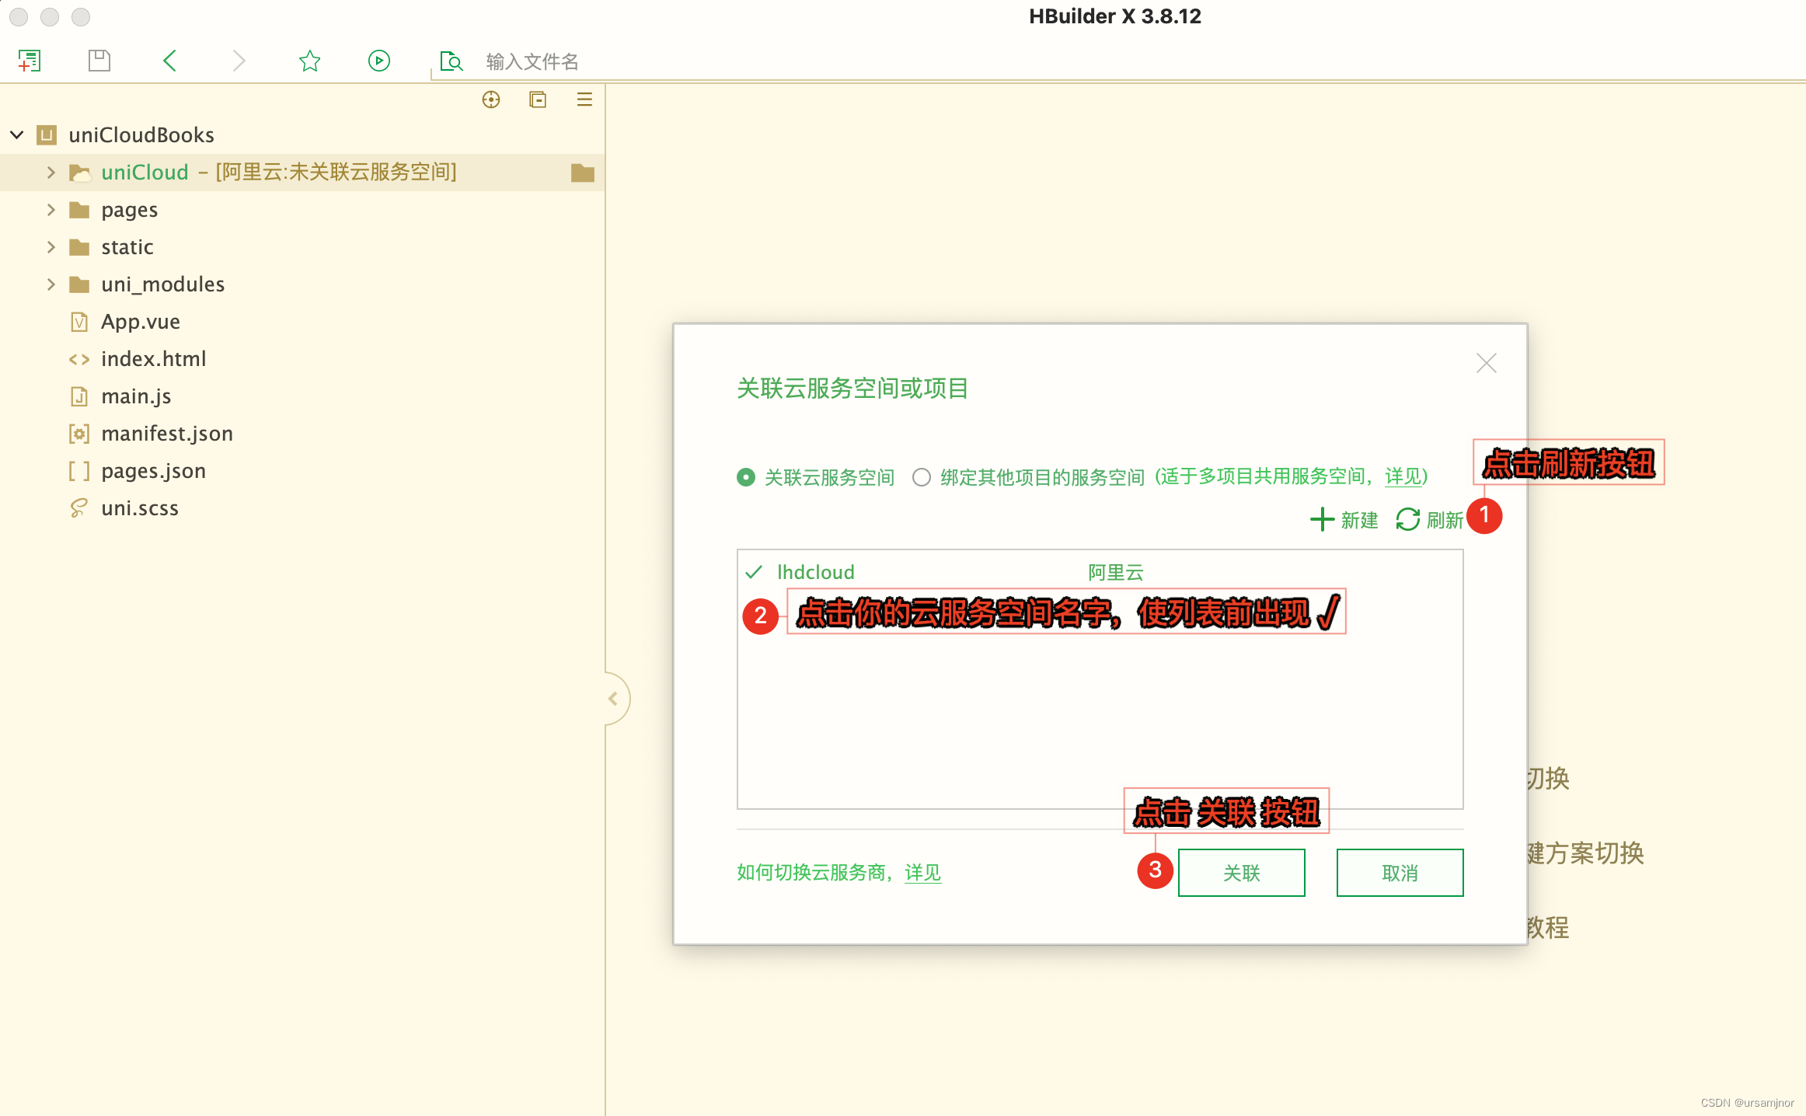Click the checkmark before lhdcloud
This screenshot has width=1806, height=1116.
[x=754, y=572]
